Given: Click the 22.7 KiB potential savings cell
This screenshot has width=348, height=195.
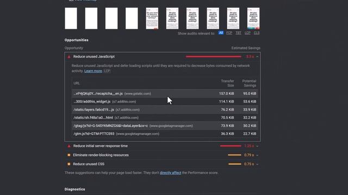Looking at the screenshot, I should click(x=250, y=134).
